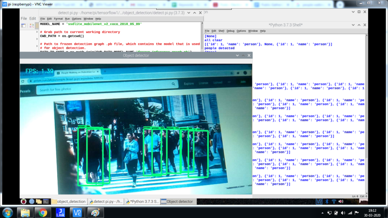Open the Pi file manager

(x=39, y=201)
